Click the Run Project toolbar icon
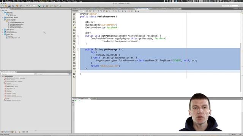Viewport: 243px width, 136px height. tap(51, 6)
